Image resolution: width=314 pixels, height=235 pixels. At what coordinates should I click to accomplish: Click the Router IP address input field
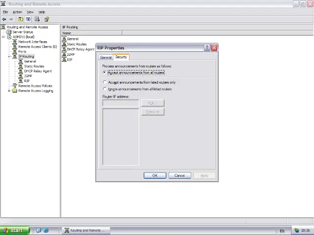tap(121, 103)
